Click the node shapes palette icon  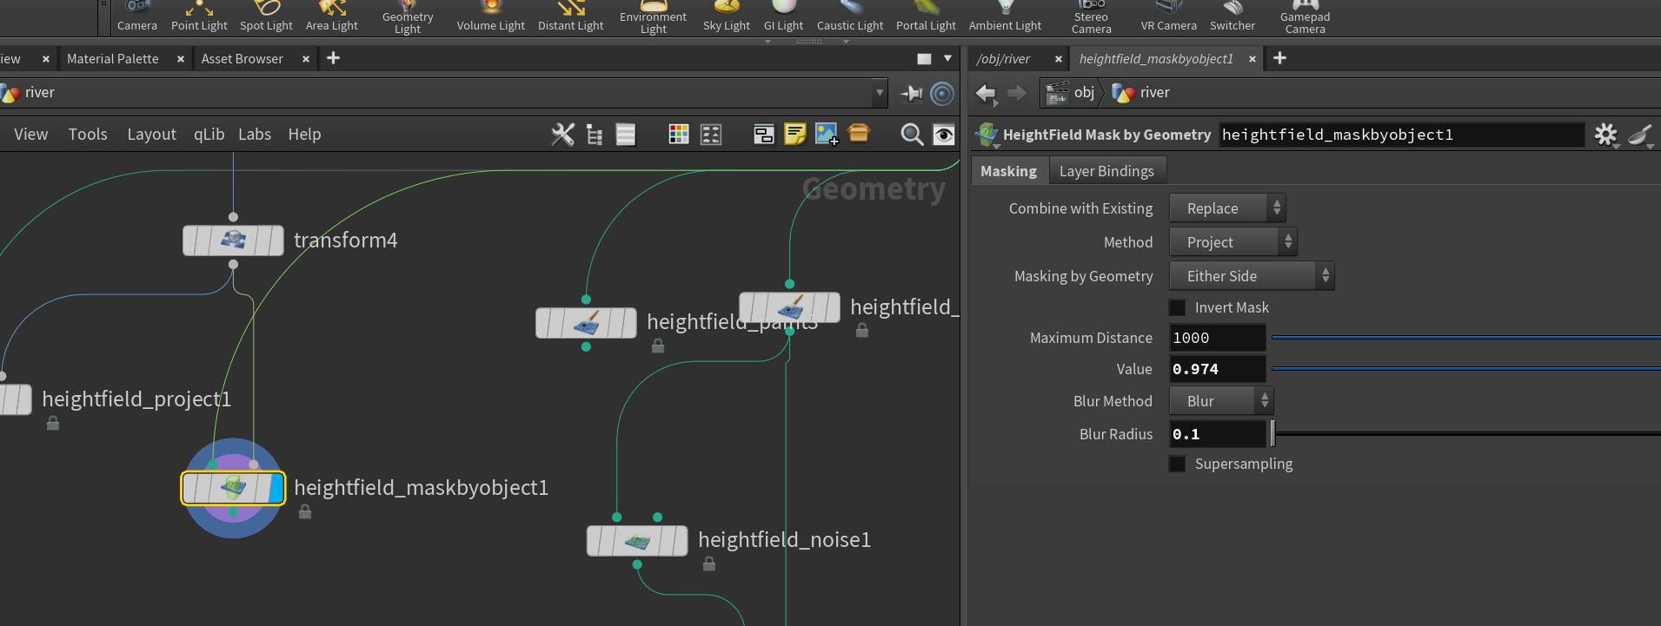point(711,134)
